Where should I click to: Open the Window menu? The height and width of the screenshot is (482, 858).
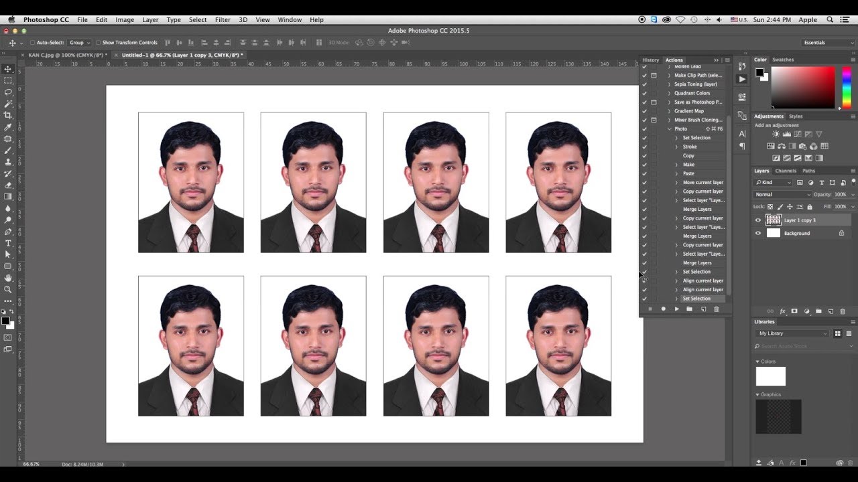290,20
